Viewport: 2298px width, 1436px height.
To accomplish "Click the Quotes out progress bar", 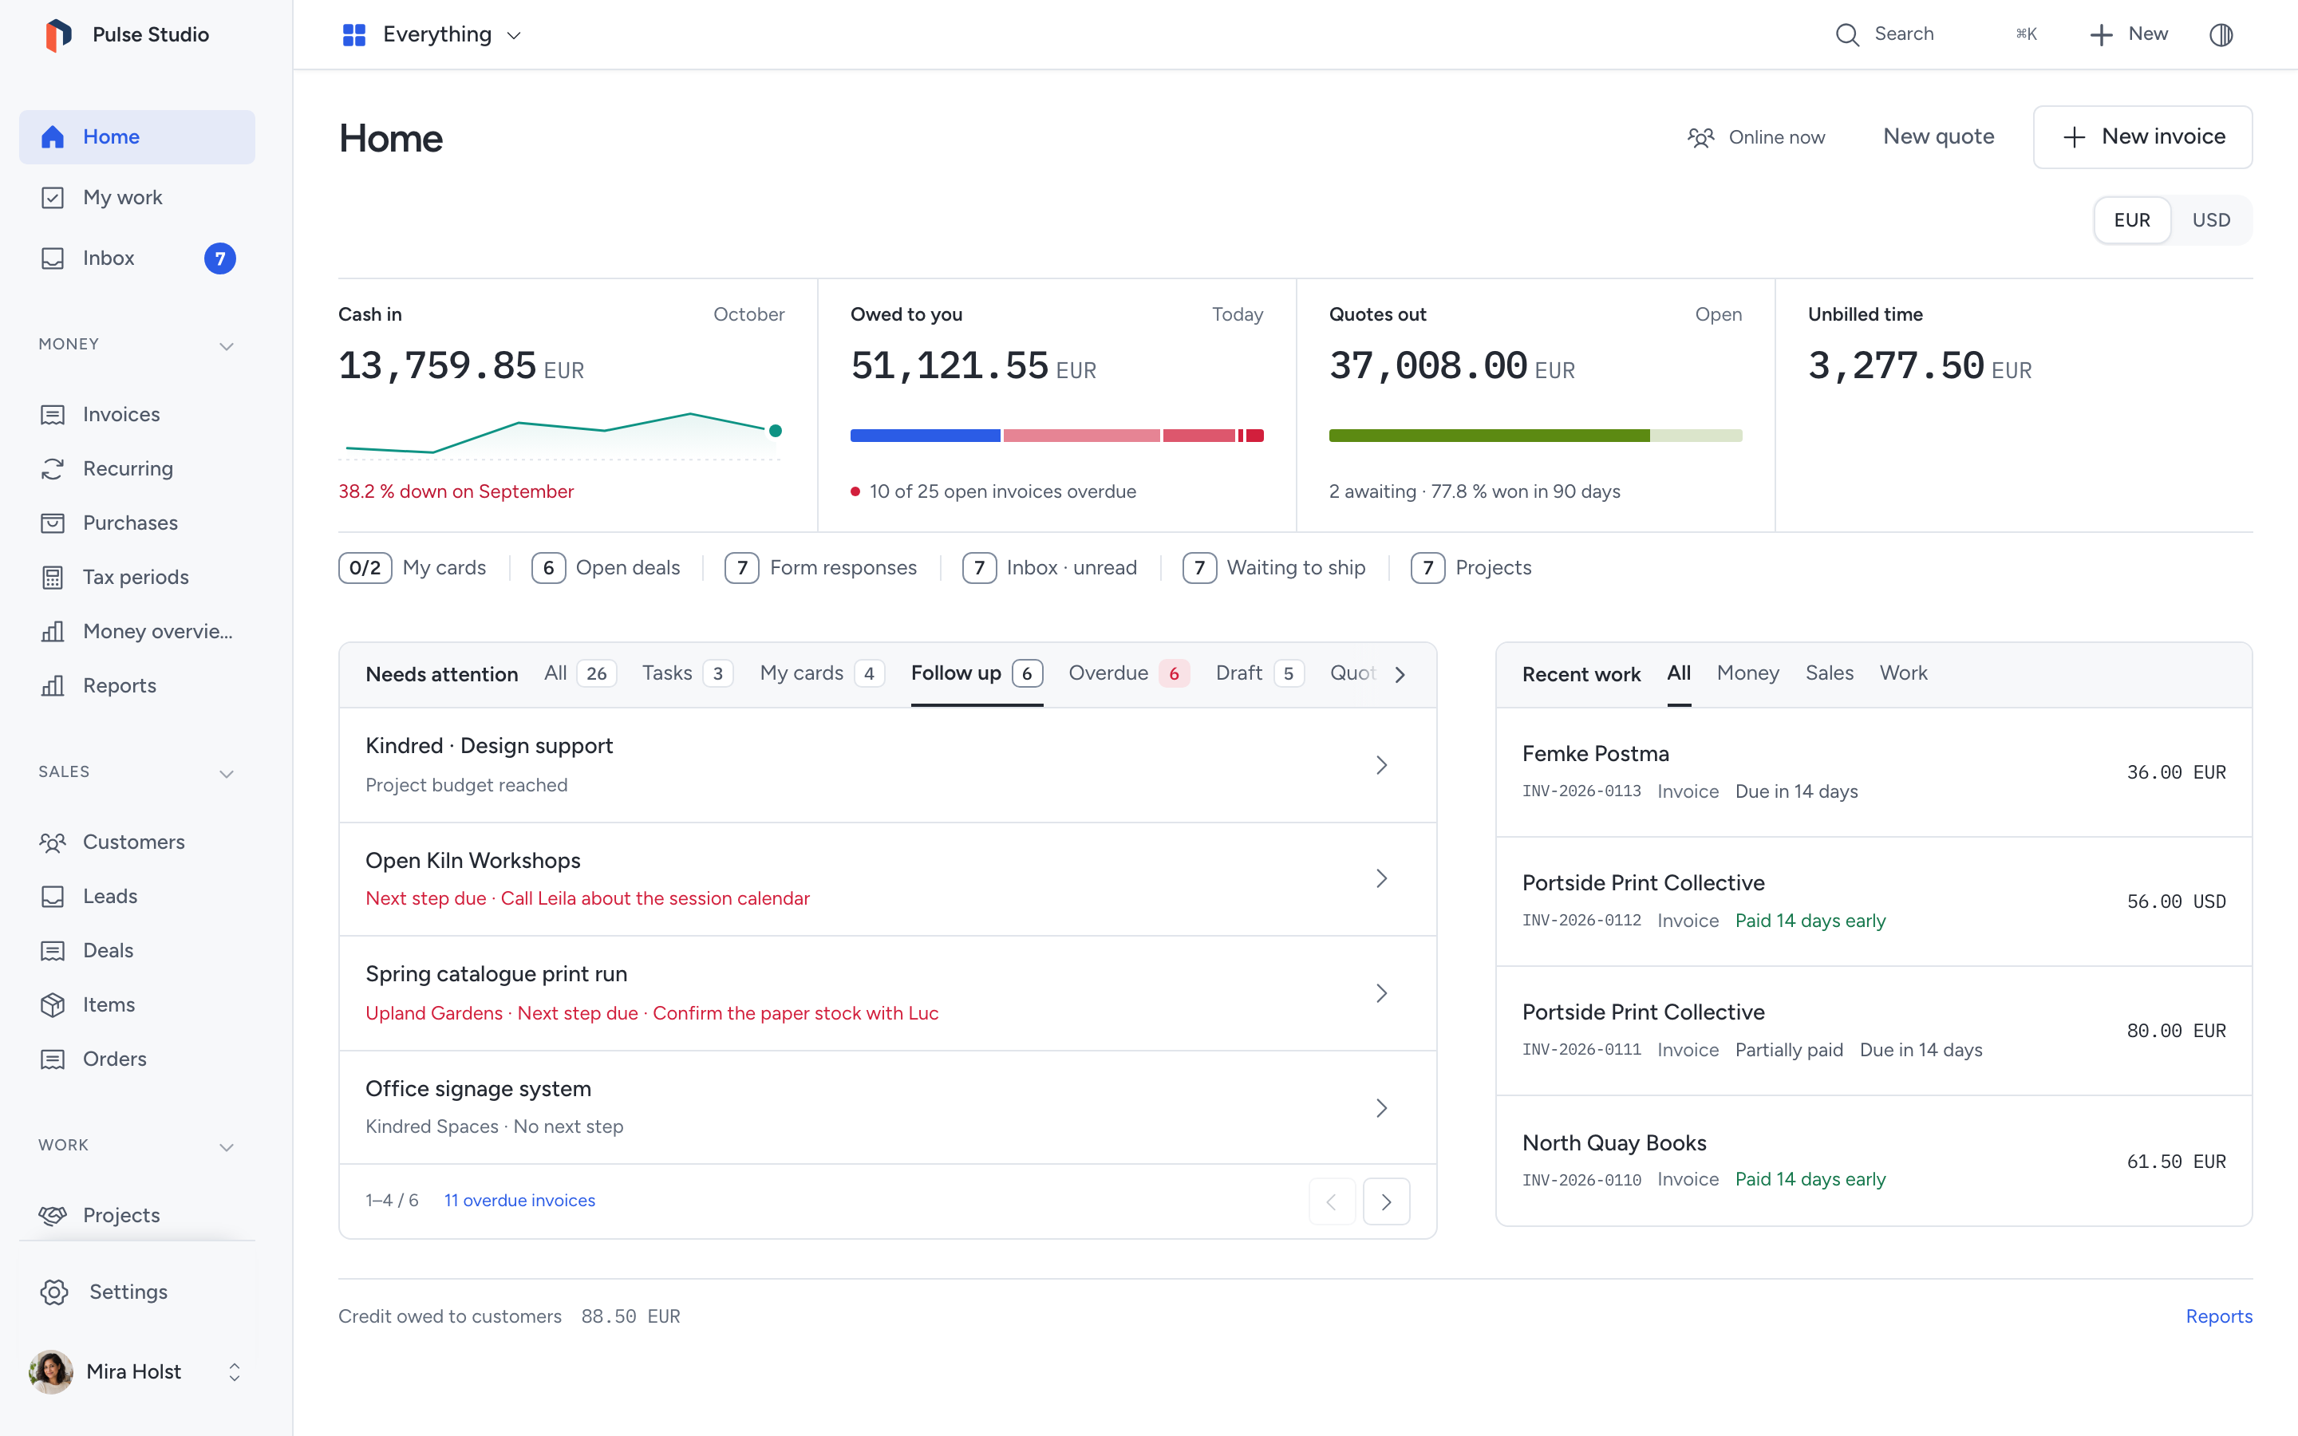I will 1535,436.
